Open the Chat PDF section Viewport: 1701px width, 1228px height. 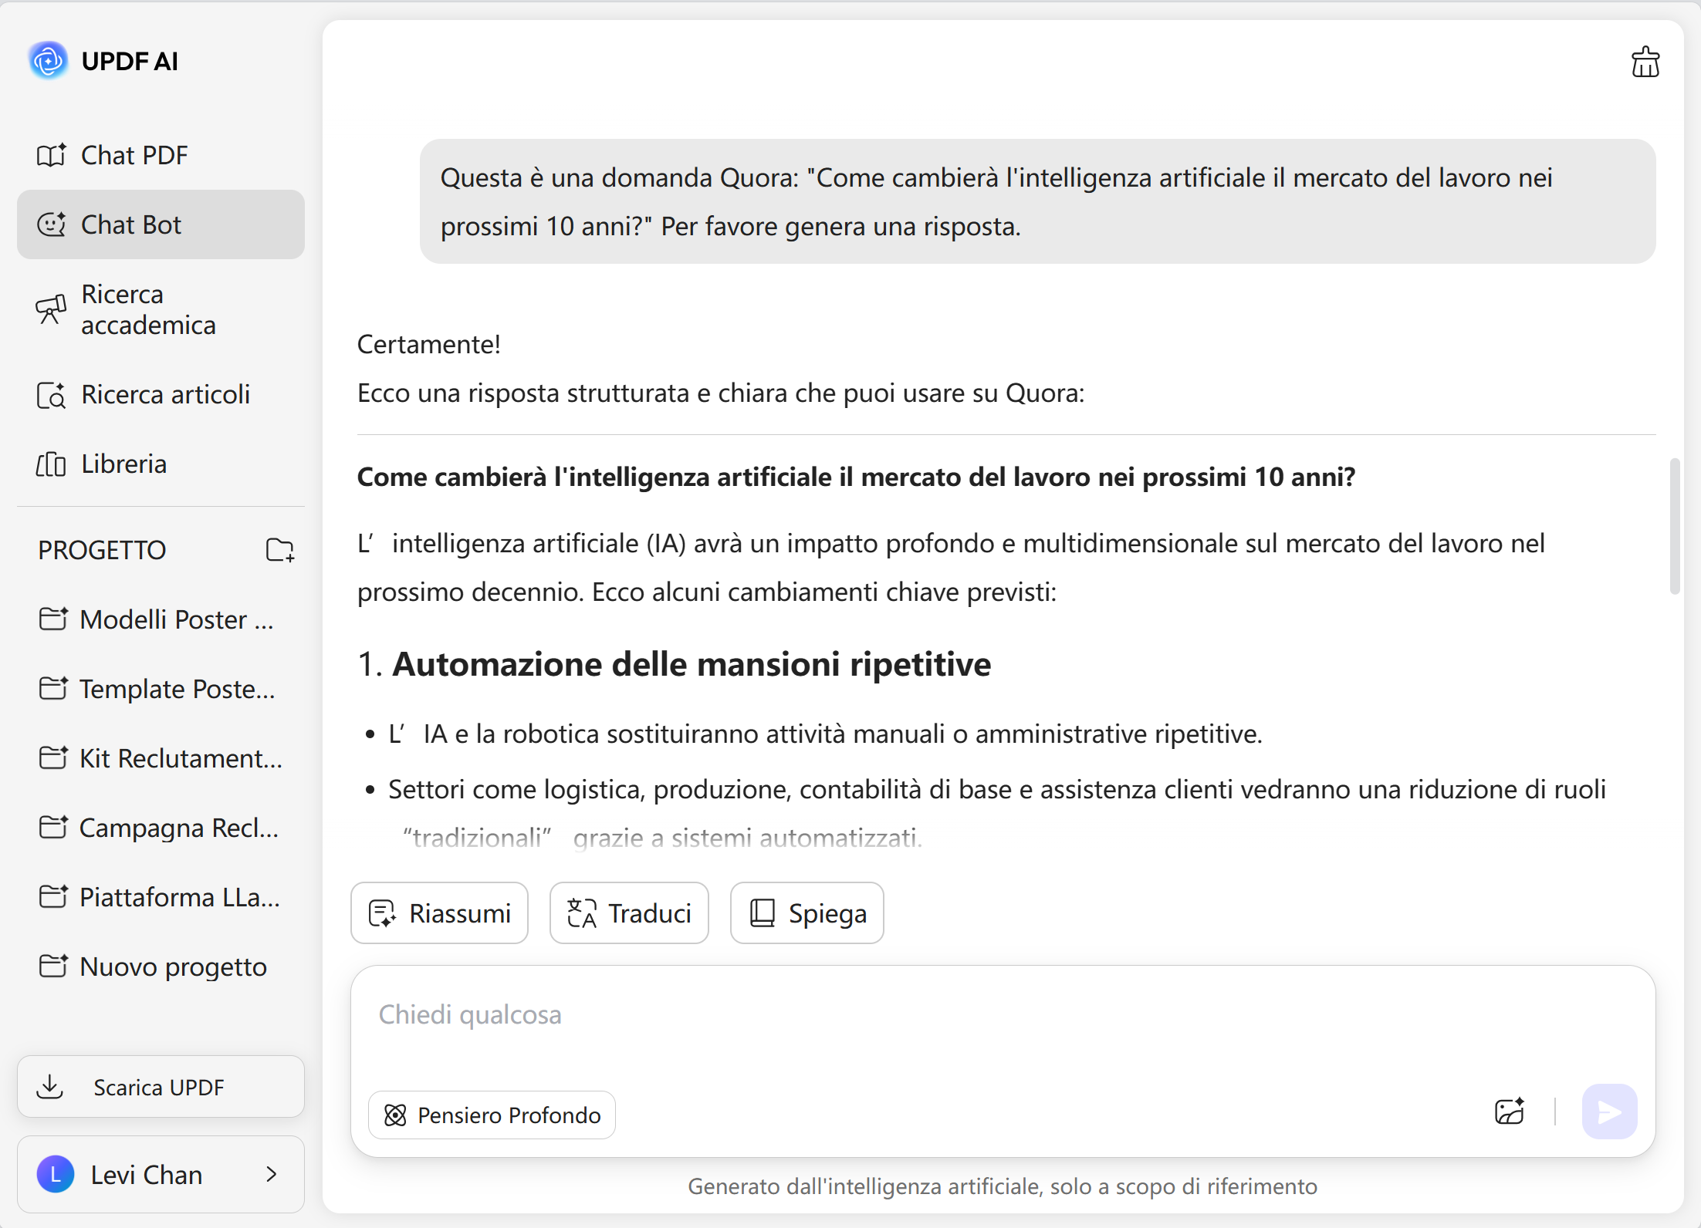(135, 155)
